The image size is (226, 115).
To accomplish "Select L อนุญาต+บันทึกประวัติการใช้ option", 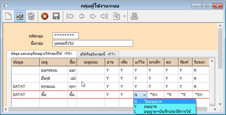I will click(165, 111).
